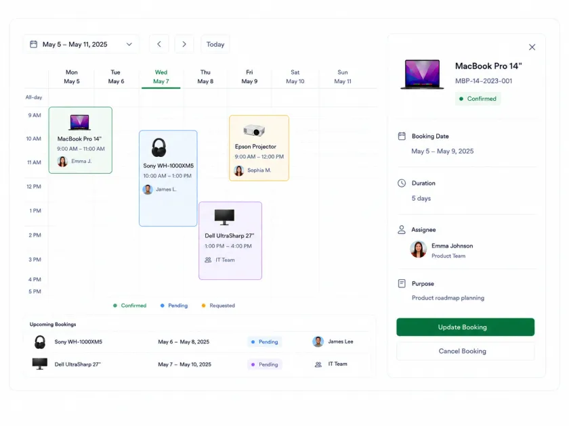
Task: Click the Assignee person icon
Action: coord(402,230)
